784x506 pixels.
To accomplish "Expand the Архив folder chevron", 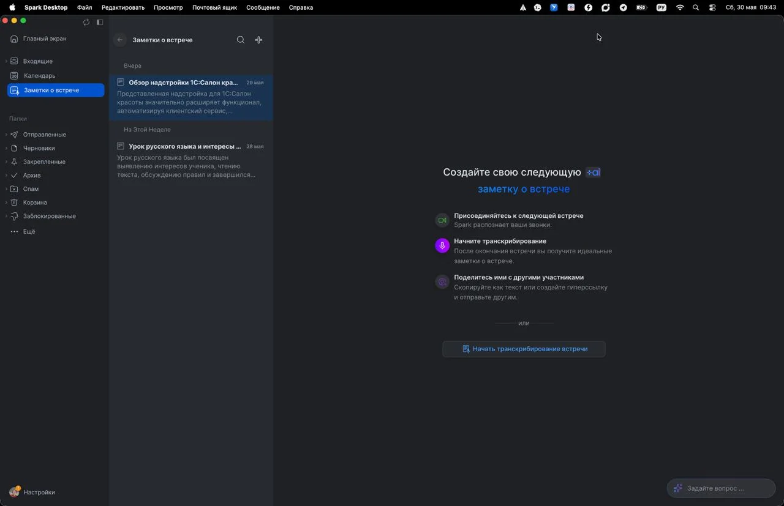I will (x=6, y=176).
